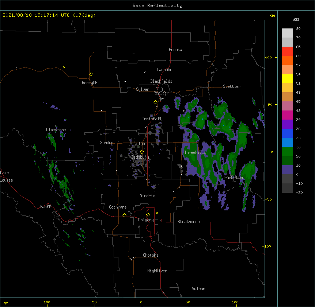Pick the light blue 30-33 dBZ legend color
Image resolution: width=315 pixels, height=307 pixels.
coord(287,143)
